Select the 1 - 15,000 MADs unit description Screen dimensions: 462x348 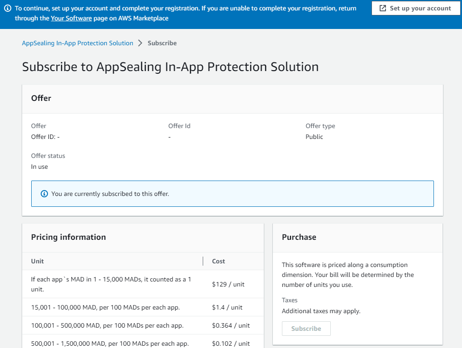click(111, 284)
